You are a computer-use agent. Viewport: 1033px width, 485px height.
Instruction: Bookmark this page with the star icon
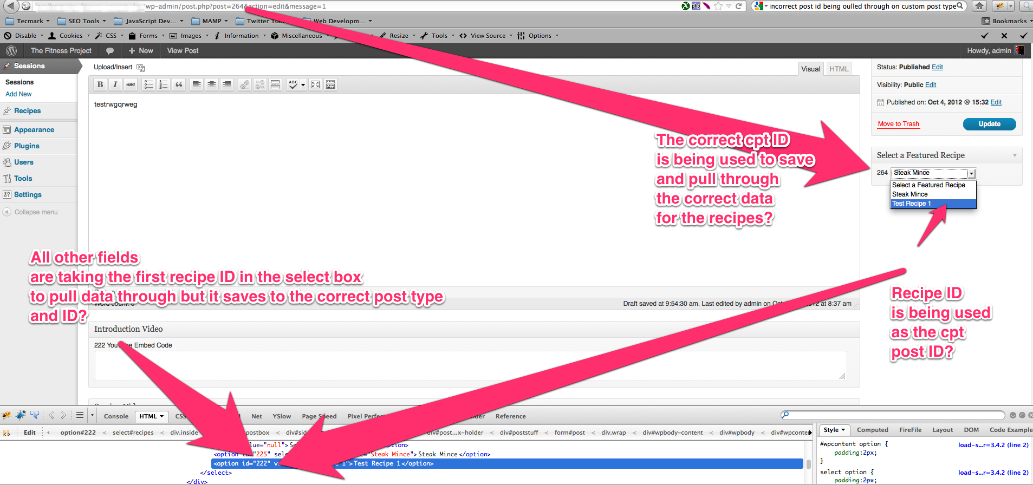pos(718,6)
